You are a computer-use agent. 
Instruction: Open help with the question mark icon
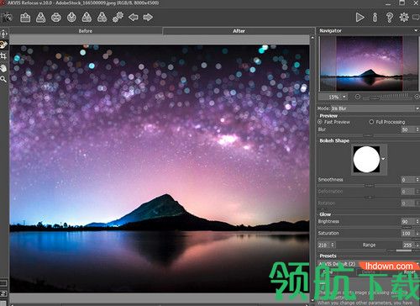(389, 18)
